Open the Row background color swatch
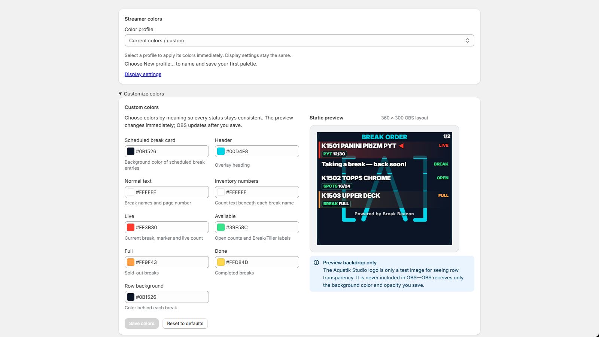This screenshot has width=599, height=337. coord(131,297)
